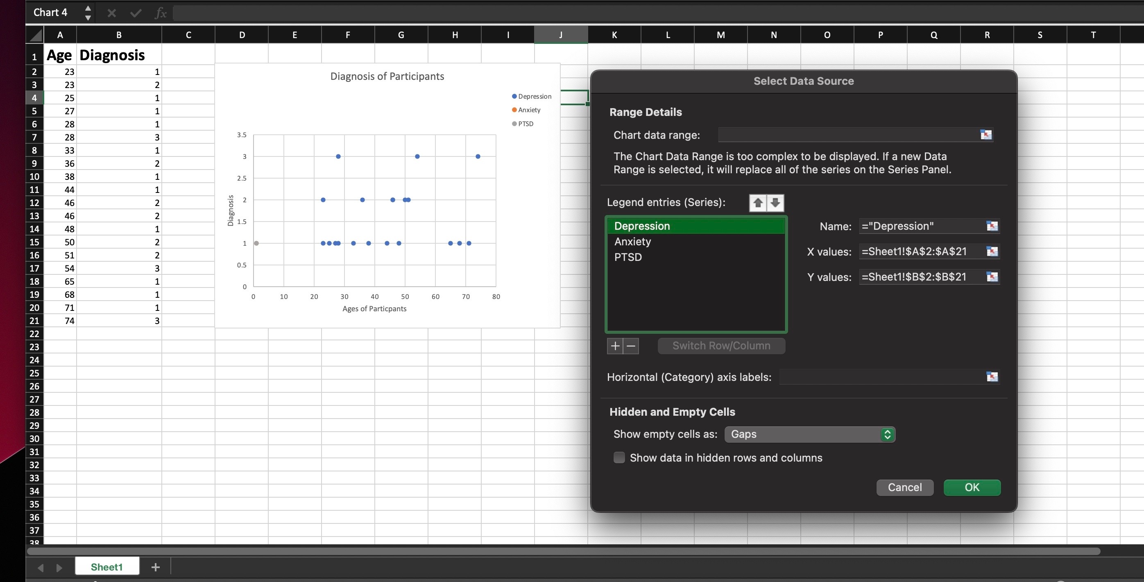
Task: Move the selected series up with the arrow
Action: 758,203
